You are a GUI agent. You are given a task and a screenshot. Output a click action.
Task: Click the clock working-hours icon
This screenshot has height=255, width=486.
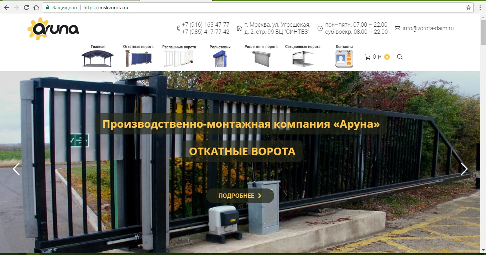pos(320,28)
